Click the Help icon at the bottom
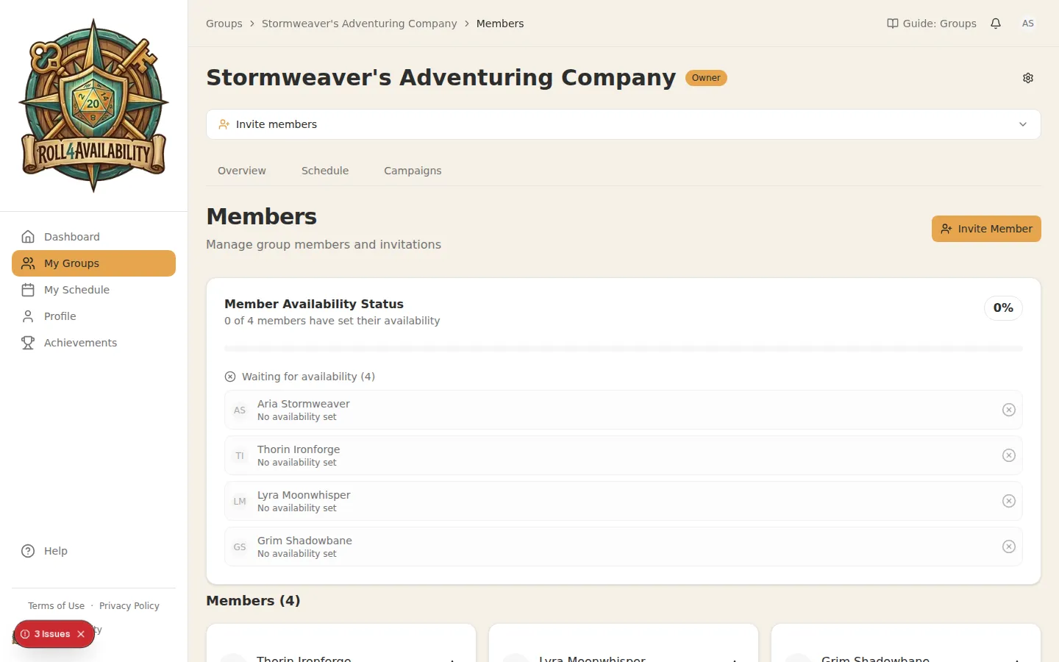The width and height of the screenshot is (1059, 662). (x=26, y=550)
